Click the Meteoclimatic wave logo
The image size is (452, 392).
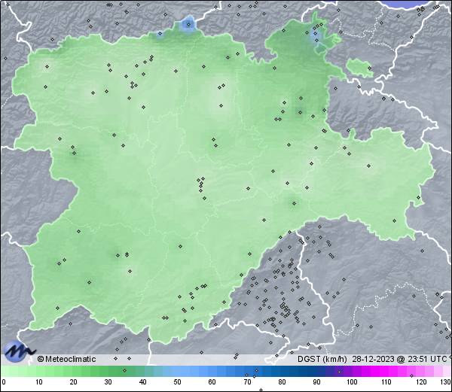tap(20, 351)
